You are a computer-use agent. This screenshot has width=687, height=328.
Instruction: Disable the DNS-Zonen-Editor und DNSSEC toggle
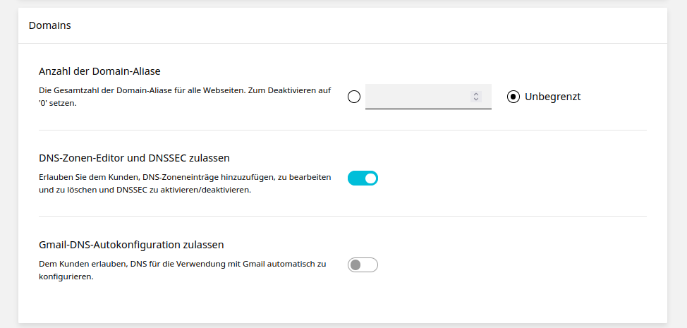363,178
